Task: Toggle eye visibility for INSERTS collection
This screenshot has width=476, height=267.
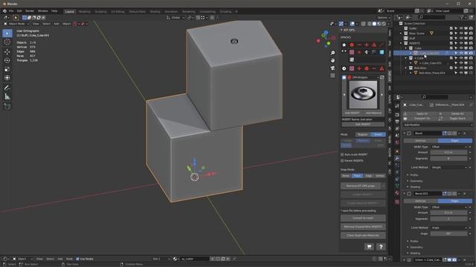Action: click(461, 43)
